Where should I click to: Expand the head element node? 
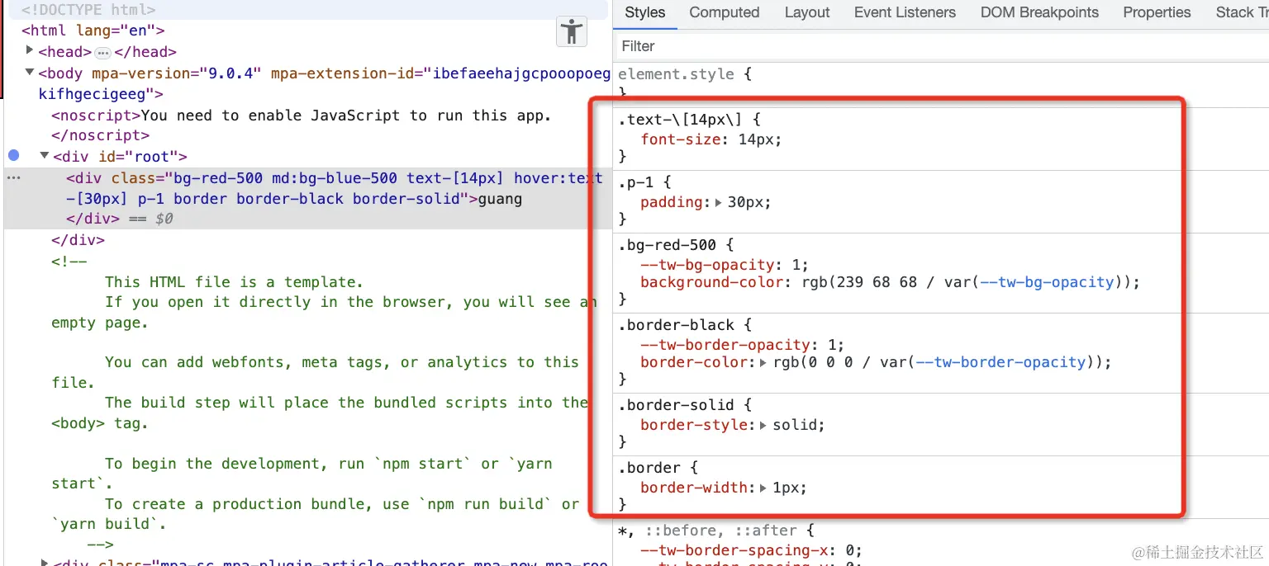[31, 51]
